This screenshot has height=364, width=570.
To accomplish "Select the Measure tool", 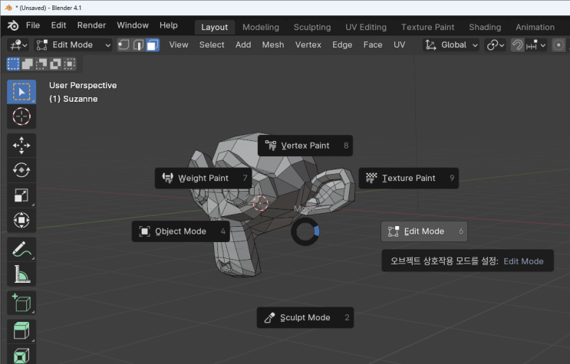I will tap(21, 274).
